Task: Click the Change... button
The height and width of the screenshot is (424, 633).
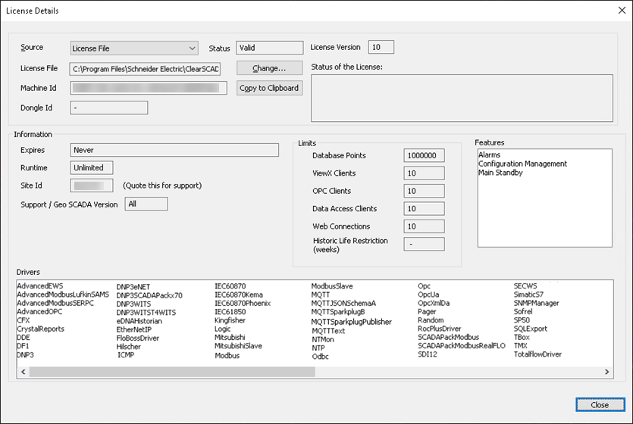Action: (x=269, y=69)
